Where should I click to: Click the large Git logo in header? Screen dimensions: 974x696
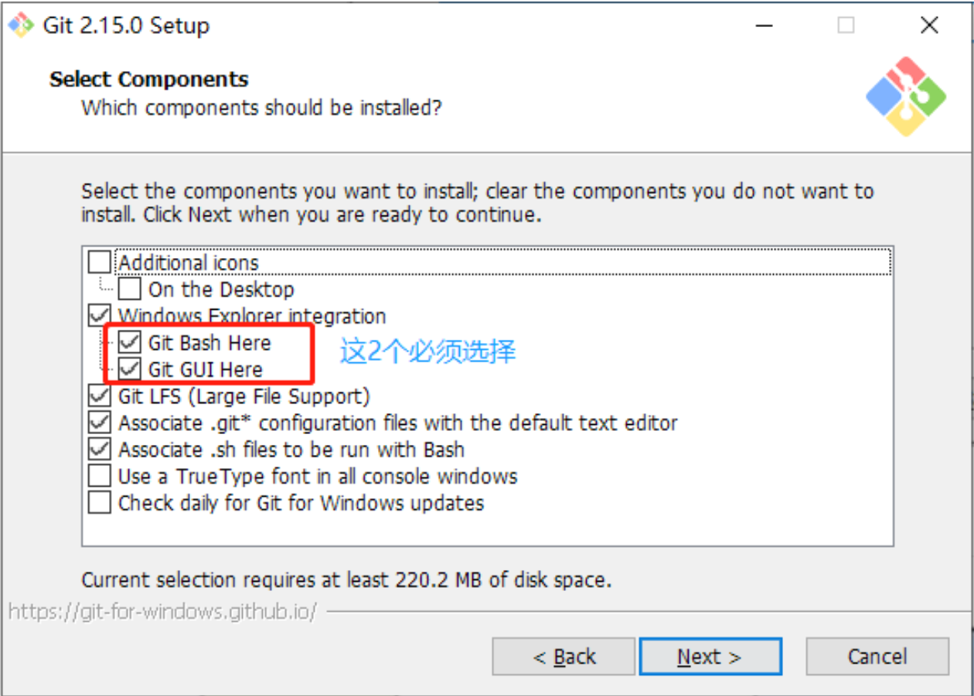[x=905, y=96]
